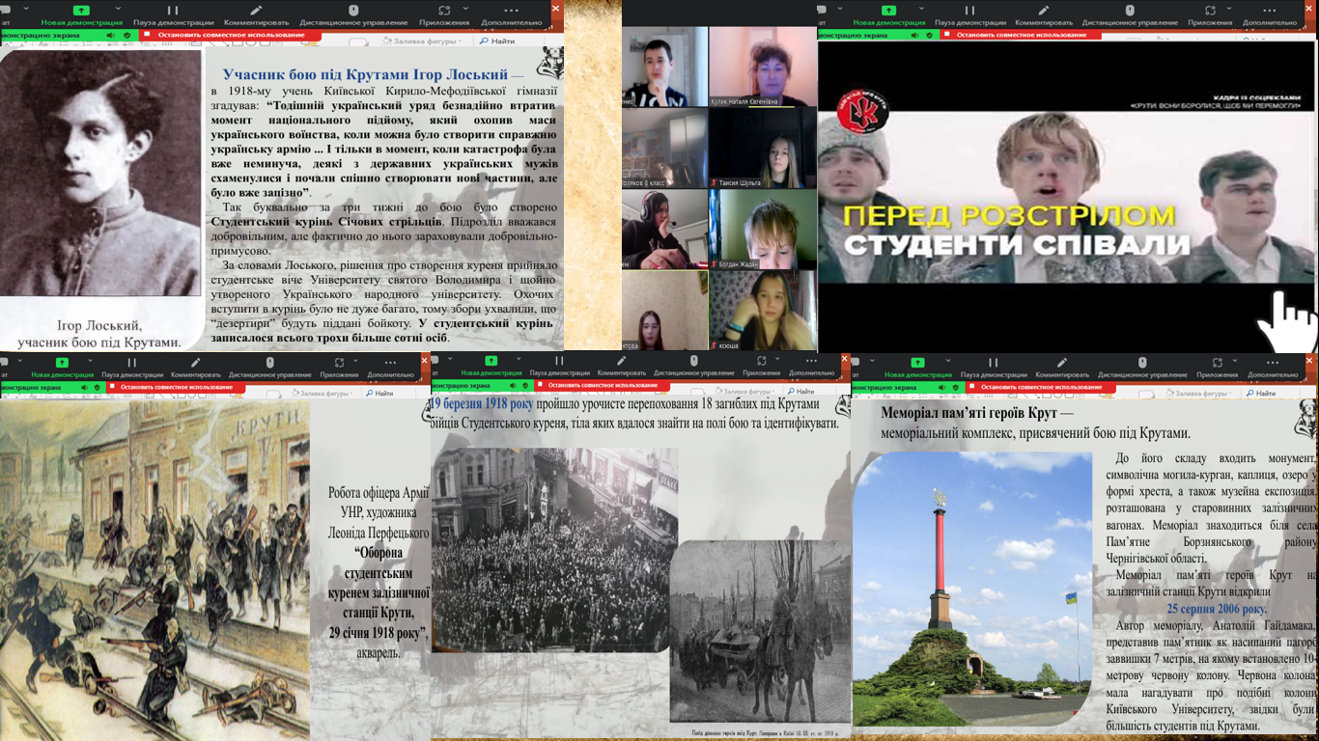The image size is (1319, 741).
Task: Open Дополнительно dots above Лоський slide
Action: [x=511, y=10]
